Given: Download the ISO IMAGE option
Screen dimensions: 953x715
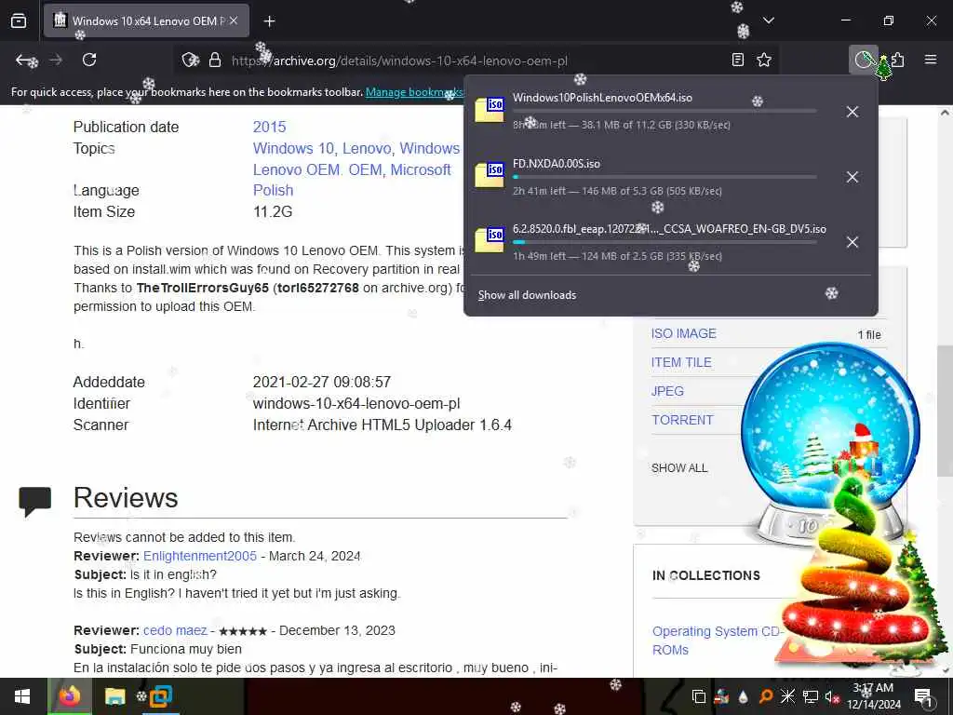Looking at the screenshot, I should pyautogui.click(x=683, y=334).
